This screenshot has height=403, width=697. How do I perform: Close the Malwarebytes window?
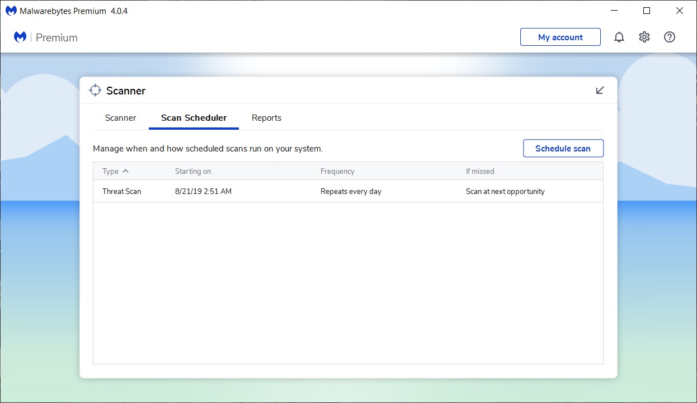[679, 11]
